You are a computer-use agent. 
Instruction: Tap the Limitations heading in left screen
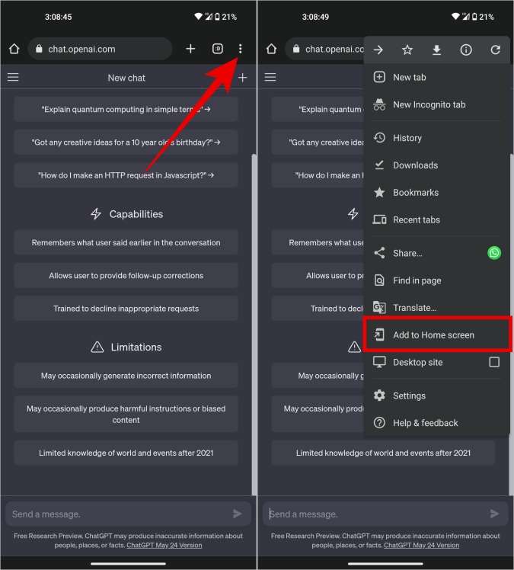126,347
